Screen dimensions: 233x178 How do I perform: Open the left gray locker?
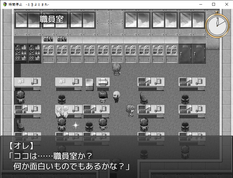coord(185,53)
